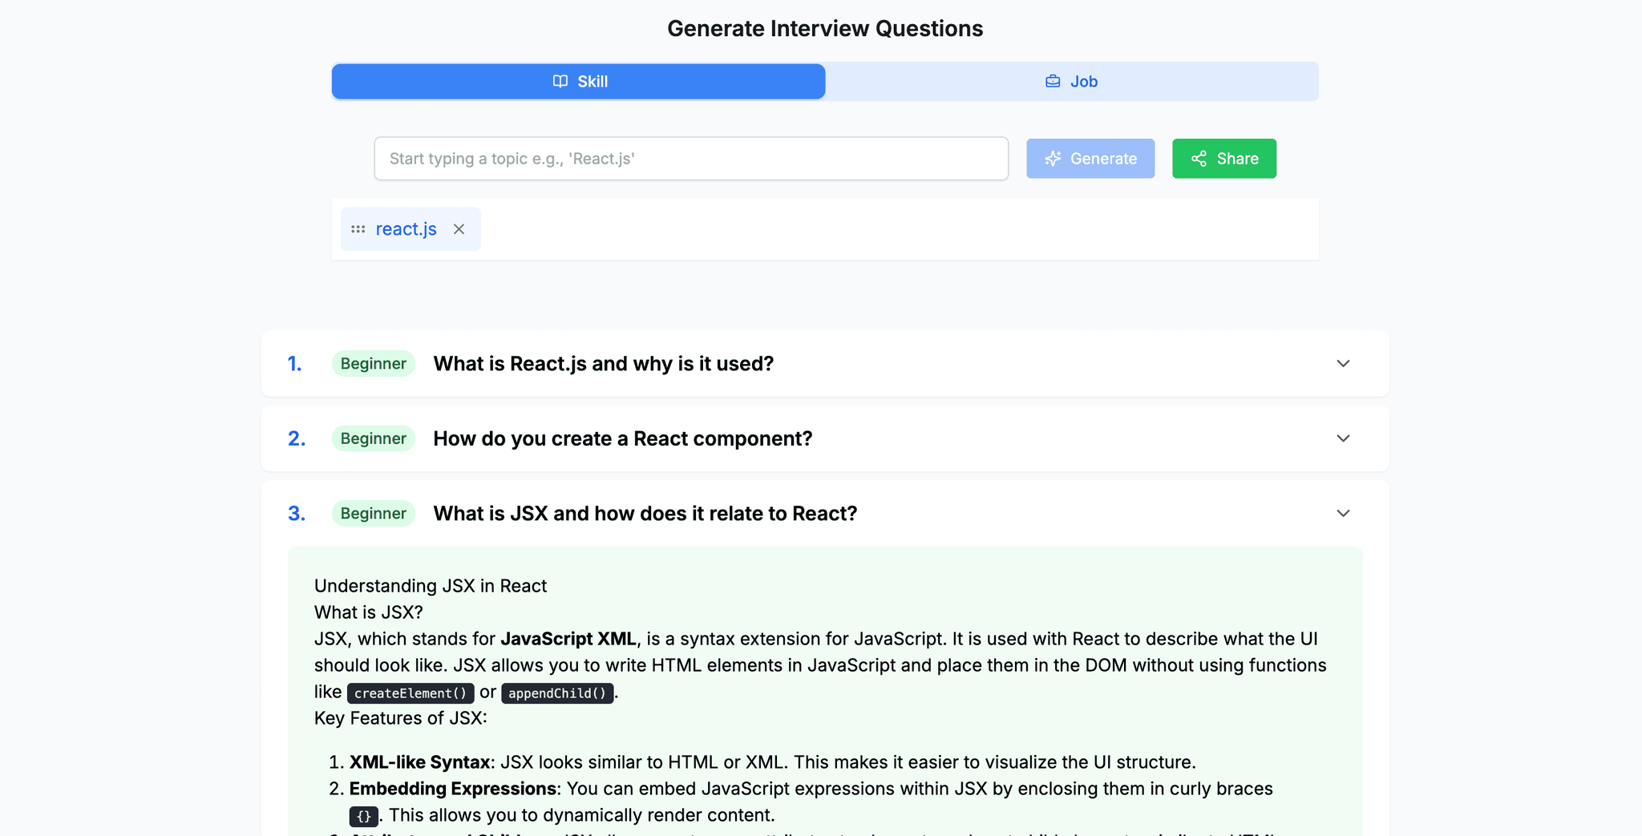Click the sparkles icon in the Generate button

coord(1053,158)
